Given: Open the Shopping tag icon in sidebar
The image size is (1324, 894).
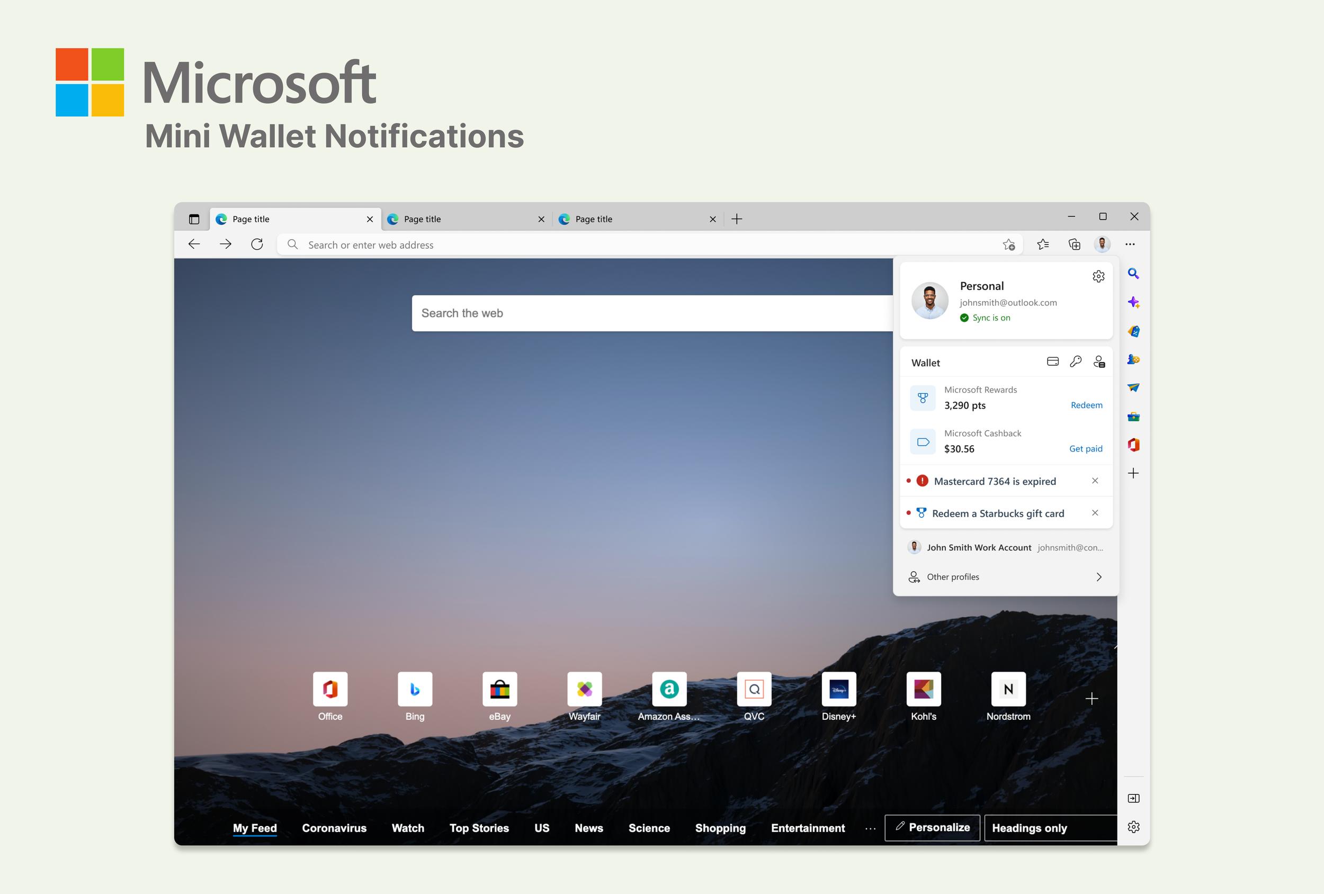Looking at the screenshot, I should click(x=1133, y=331).
